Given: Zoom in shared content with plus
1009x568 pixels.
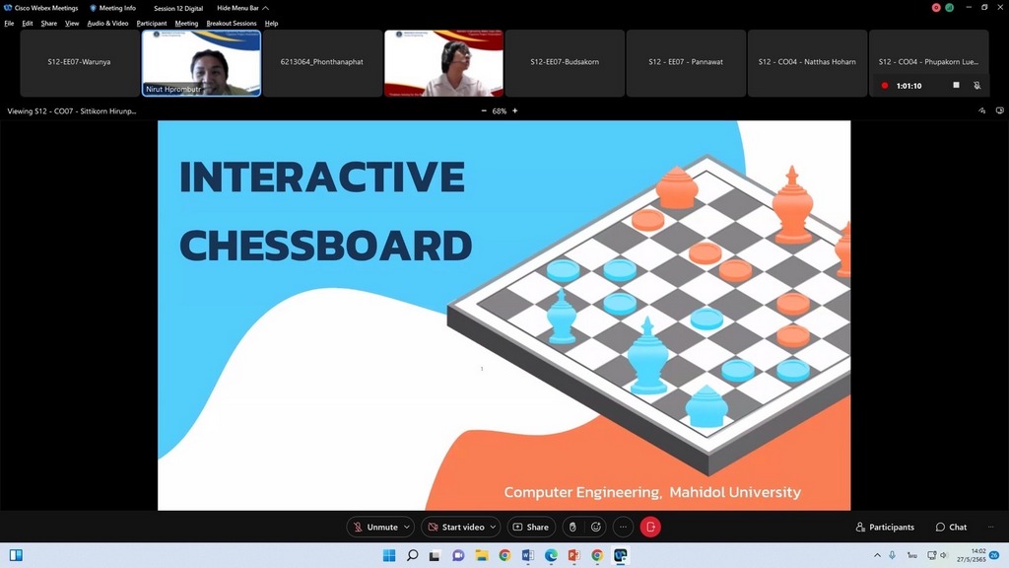Looking at the screenshot, I should tap(514, 111).
